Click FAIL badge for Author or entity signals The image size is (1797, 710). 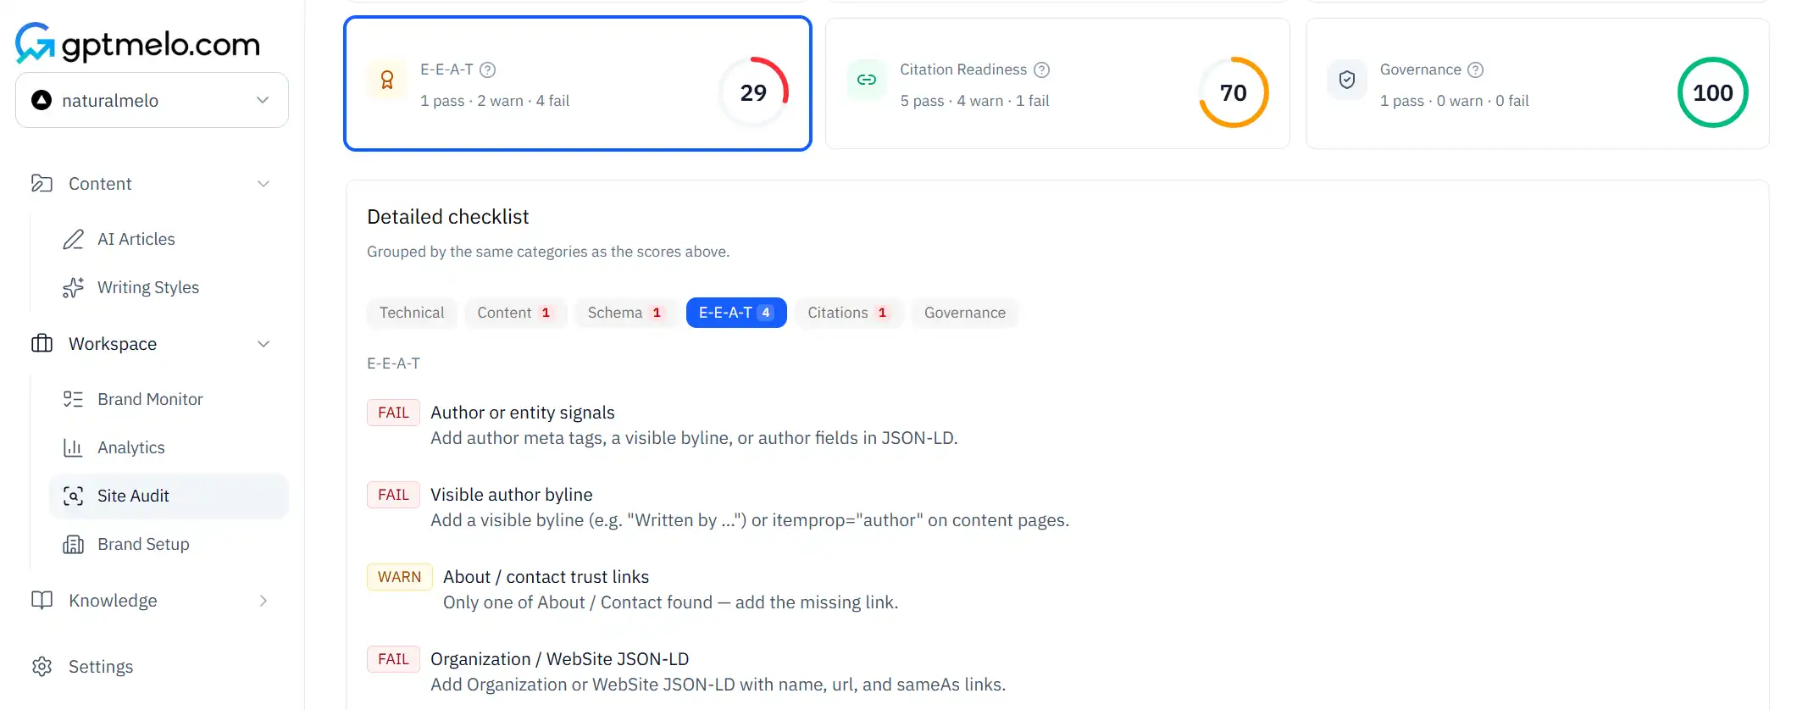[393, 413]
